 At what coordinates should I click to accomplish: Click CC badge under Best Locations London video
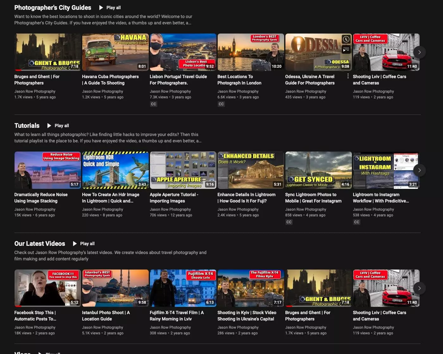221,104
